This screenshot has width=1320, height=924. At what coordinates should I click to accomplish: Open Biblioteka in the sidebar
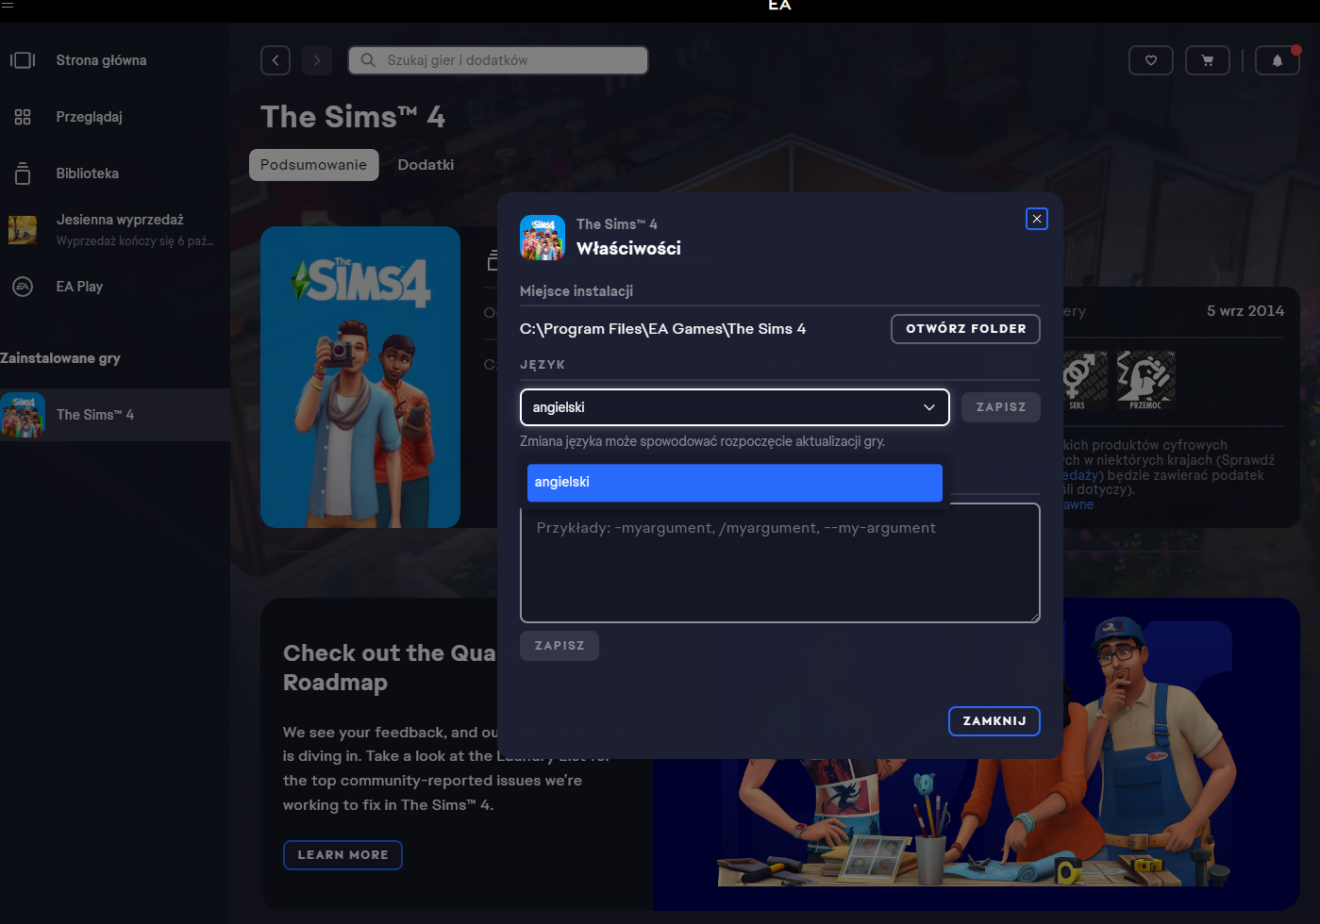(x=87, y=173)
